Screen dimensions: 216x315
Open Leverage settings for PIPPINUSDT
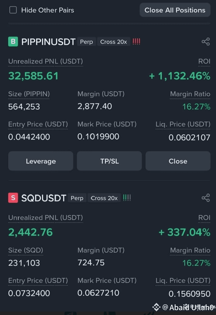(x=41, y=161)
